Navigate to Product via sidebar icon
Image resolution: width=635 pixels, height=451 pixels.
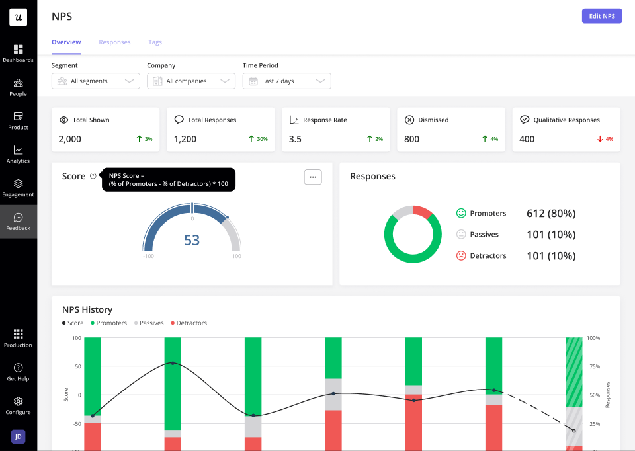[18, 120]
